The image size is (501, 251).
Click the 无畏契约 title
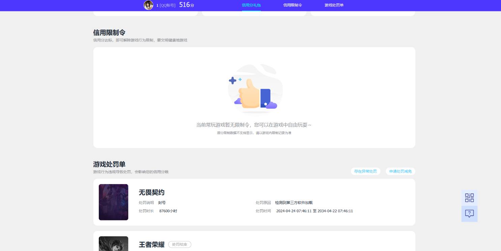[x=152, y=192]
